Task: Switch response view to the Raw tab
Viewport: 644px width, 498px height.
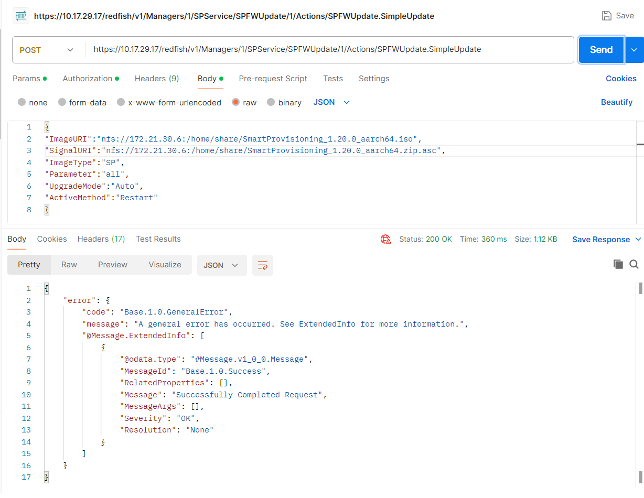Action: pos(69,265)
